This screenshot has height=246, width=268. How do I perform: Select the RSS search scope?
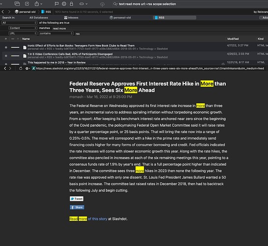(175, 18)
